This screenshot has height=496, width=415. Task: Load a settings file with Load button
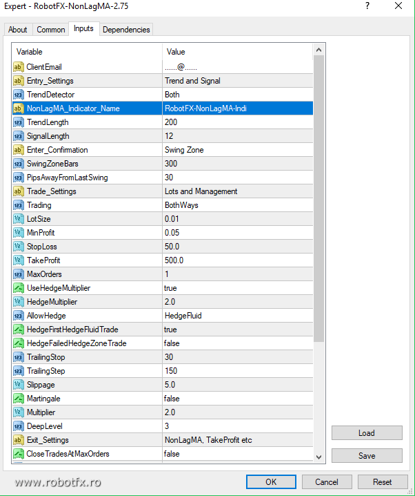[x=367, y=432]
